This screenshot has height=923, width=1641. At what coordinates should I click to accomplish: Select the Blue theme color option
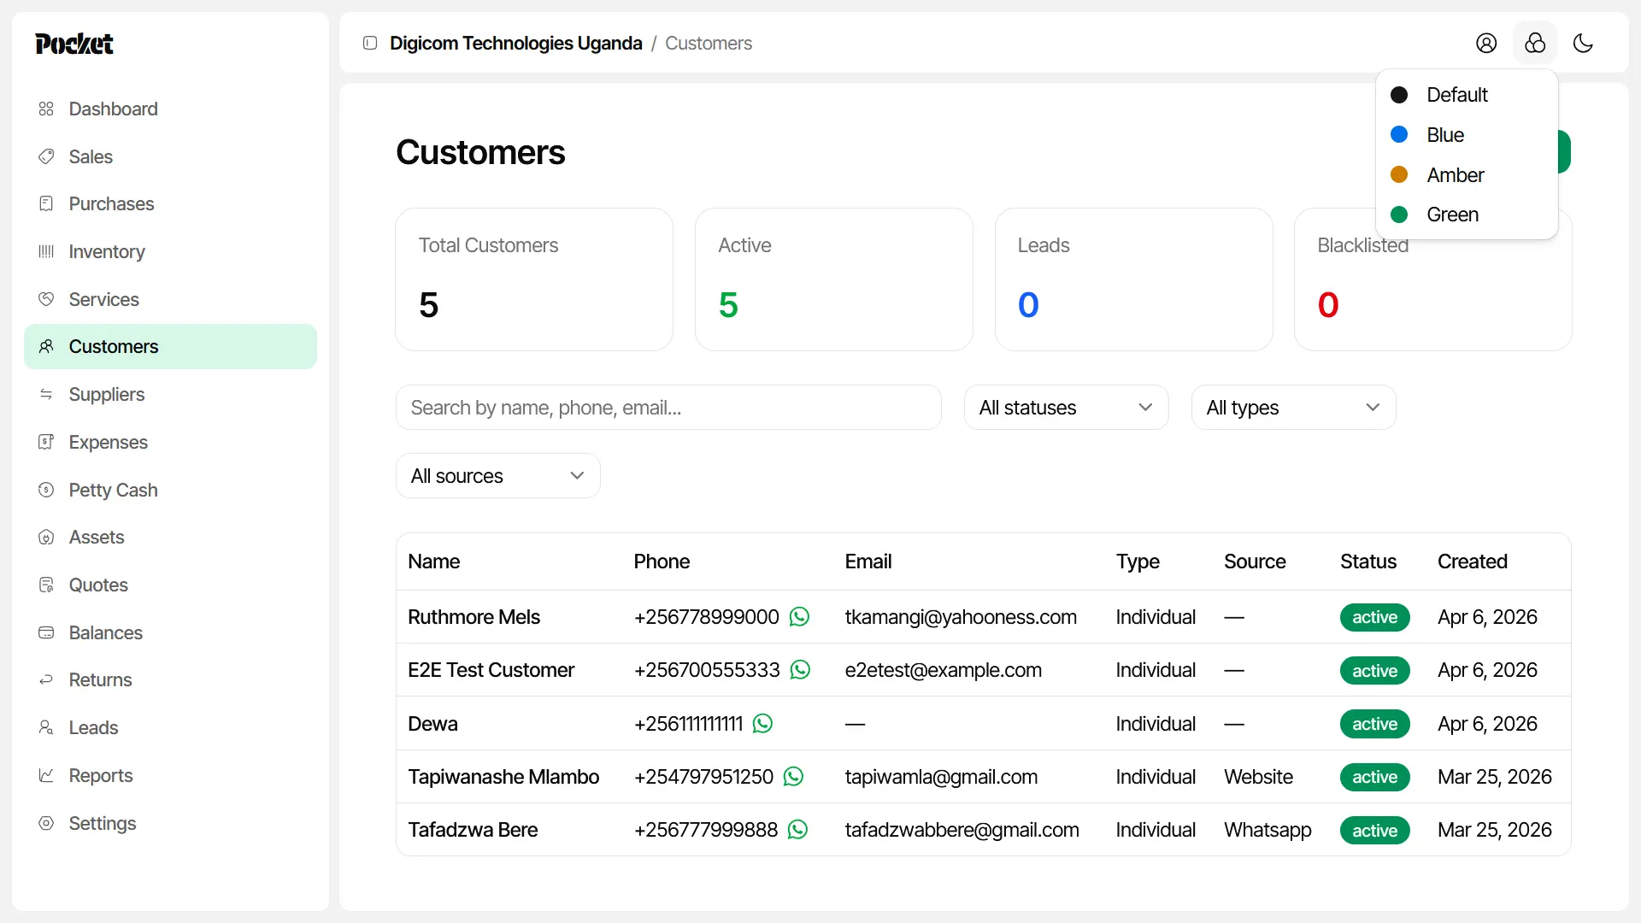pos(1444,135)
